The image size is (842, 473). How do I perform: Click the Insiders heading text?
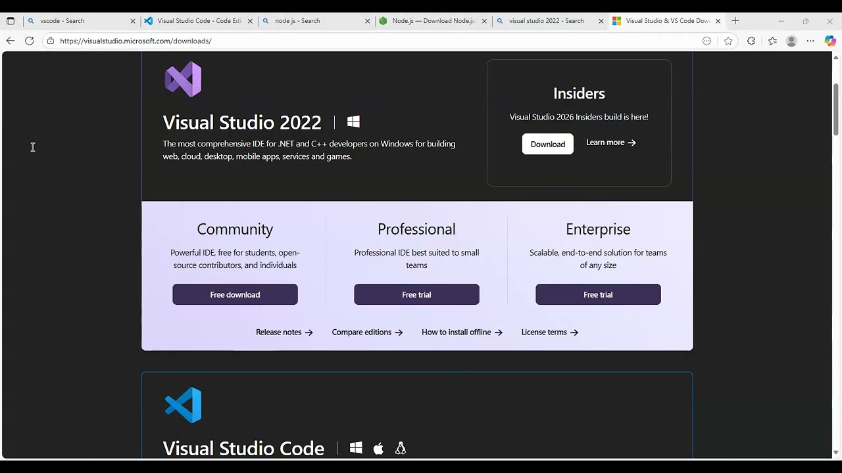coord(579,93)
